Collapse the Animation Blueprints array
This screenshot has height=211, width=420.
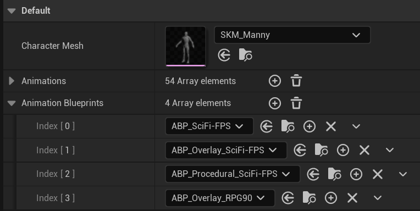pyautogui.click(x=12, y=103)
